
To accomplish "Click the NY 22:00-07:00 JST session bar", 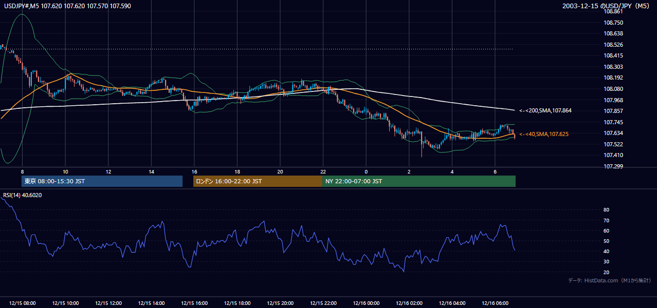I will tap(419, 181).
